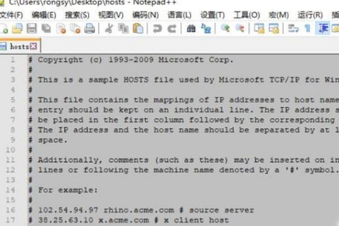Open the 文件(F) menu
The image size is (339, 226).
tap(11, 15)
